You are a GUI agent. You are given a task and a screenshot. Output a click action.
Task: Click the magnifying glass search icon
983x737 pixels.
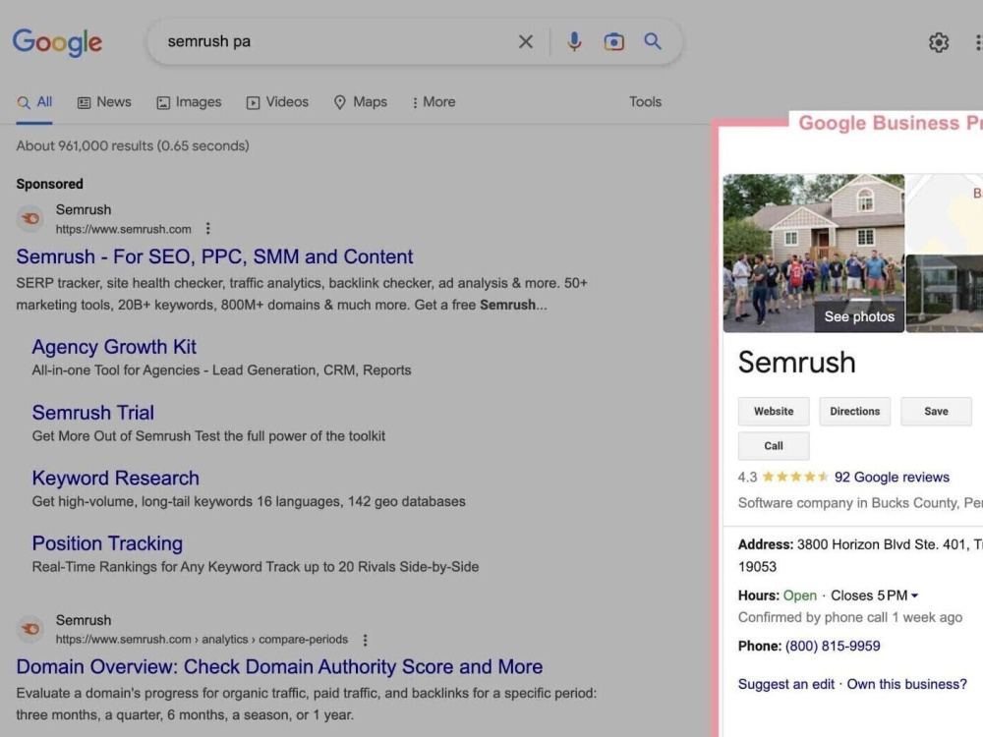[x=653, y=41]
